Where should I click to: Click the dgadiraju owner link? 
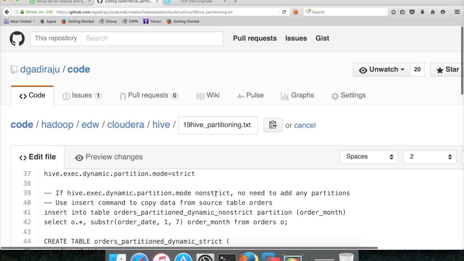coord(40,69)
